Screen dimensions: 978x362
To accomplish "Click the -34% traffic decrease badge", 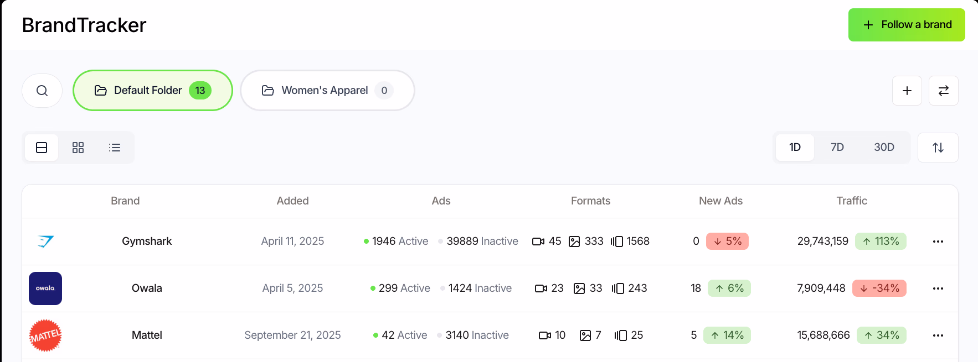I will tap(879, 288).
